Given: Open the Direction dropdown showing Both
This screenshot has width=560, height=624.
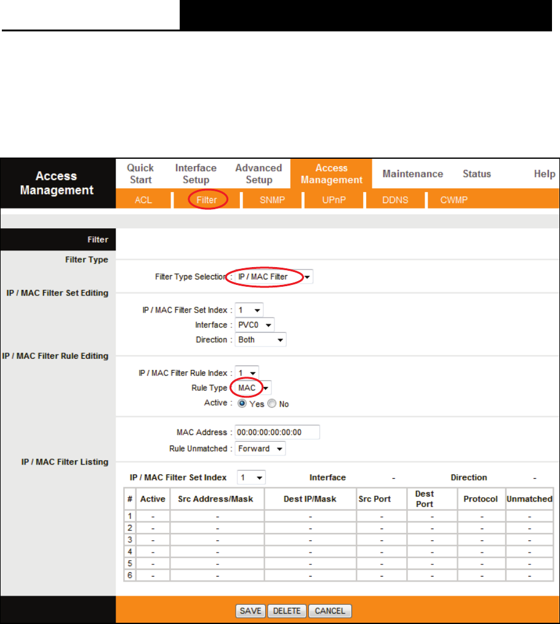Looking at the screenshot, I should (x=261, y=340).
